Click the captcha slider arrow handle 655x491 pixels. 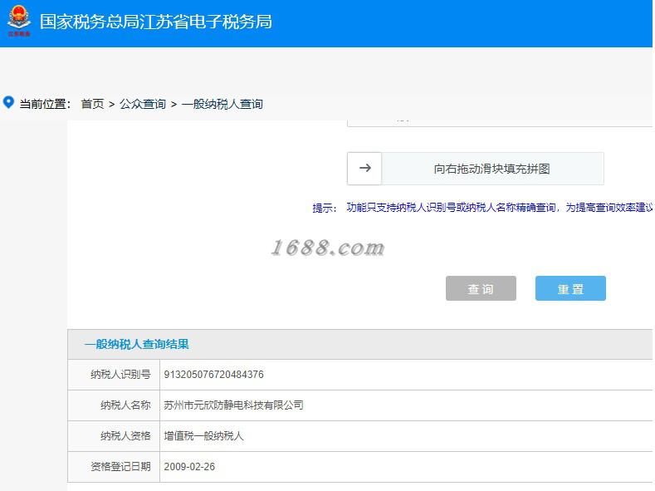[x=364, y=169]
